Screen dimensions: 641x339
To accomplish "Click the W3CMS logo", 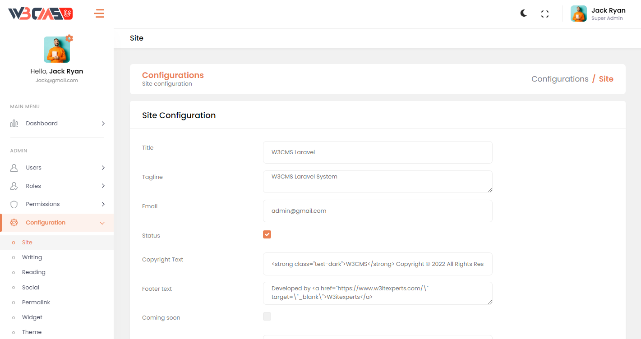I will (41, 14).
